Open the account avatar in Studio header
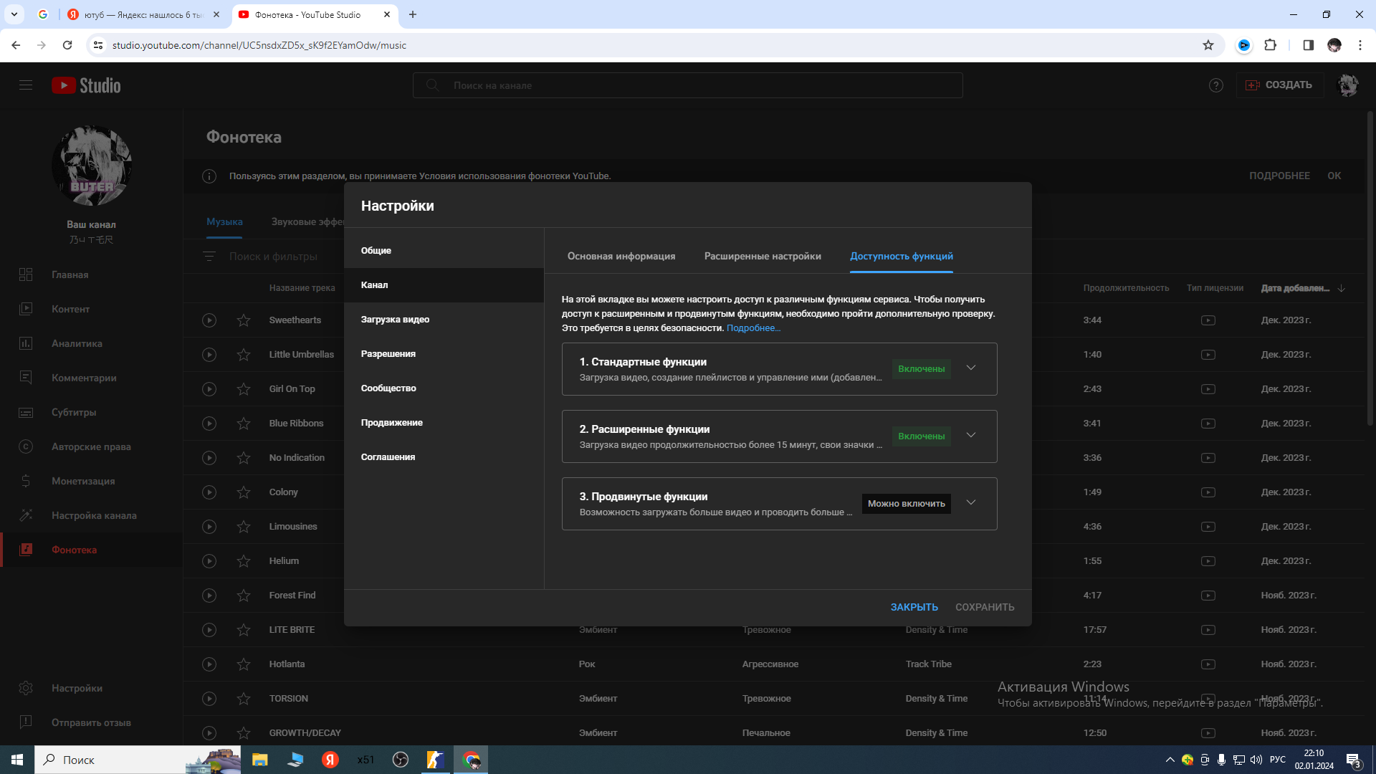This screenshot has height=774, width=1376. (1348, 85)
